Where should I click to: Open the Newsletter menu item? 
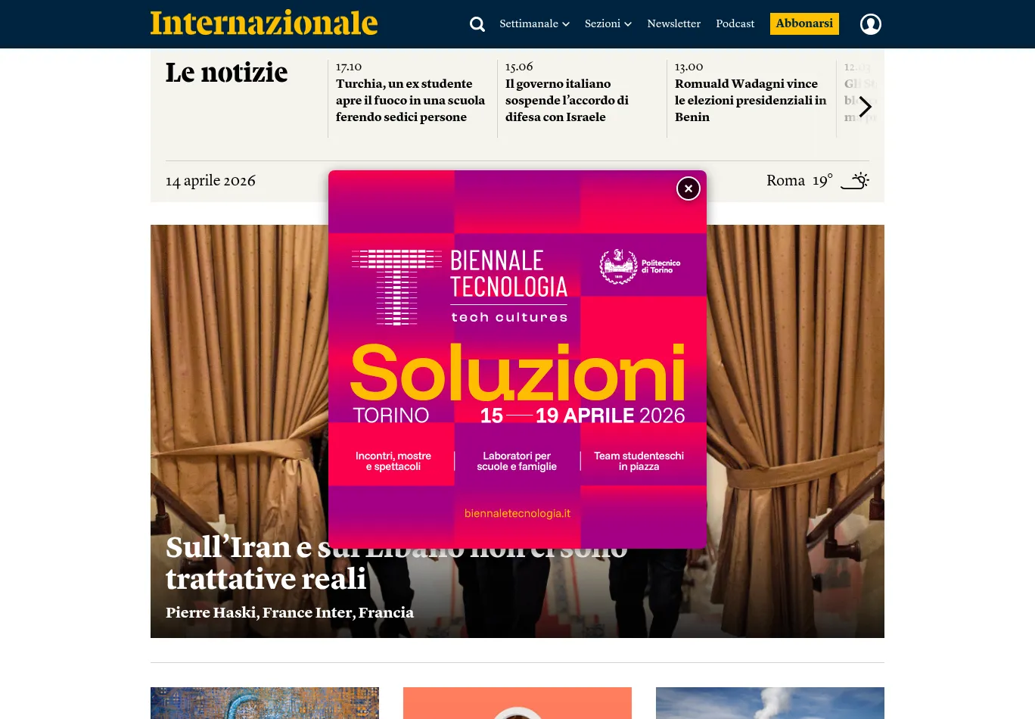click(x=673, y=23)
